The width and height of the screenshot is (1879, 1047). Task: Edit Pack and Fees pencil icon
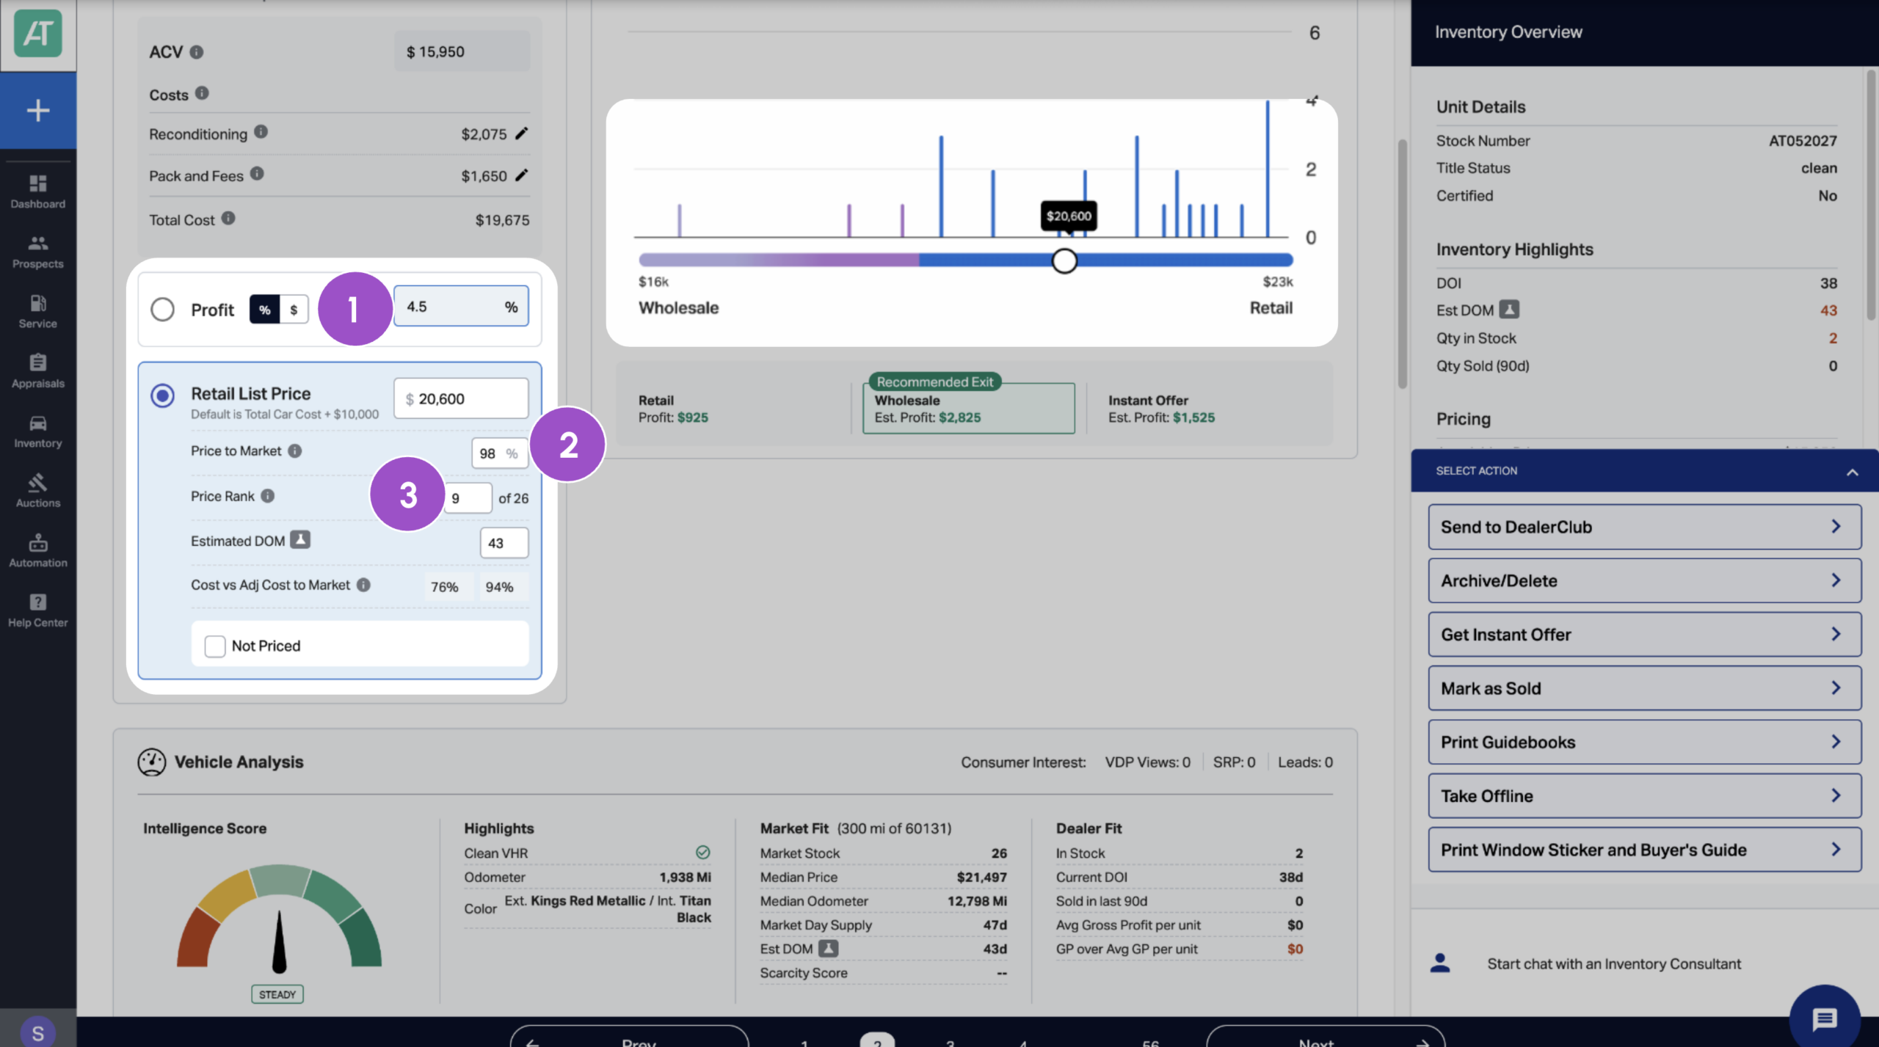tap(522, 175)
